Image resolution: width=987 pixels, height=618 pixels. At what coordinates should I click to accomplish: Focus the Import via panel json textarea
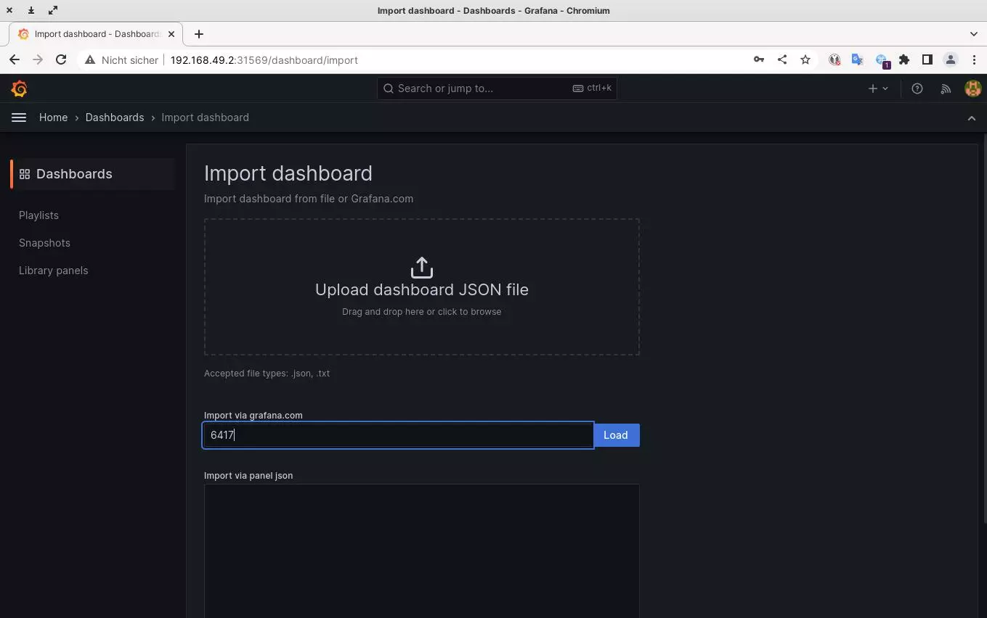[x=421, y=550]
